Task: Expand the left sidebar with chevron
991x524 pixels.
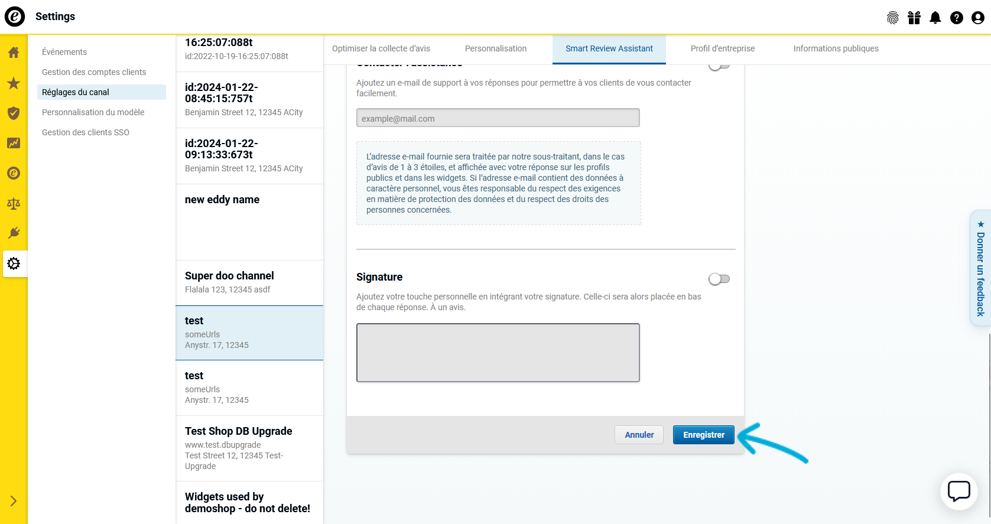Action: pos(14,501)
